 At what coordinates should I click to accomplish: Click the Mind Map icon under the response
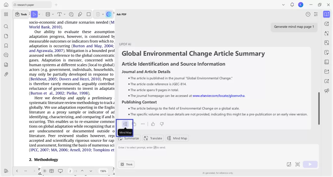(125, 124)
